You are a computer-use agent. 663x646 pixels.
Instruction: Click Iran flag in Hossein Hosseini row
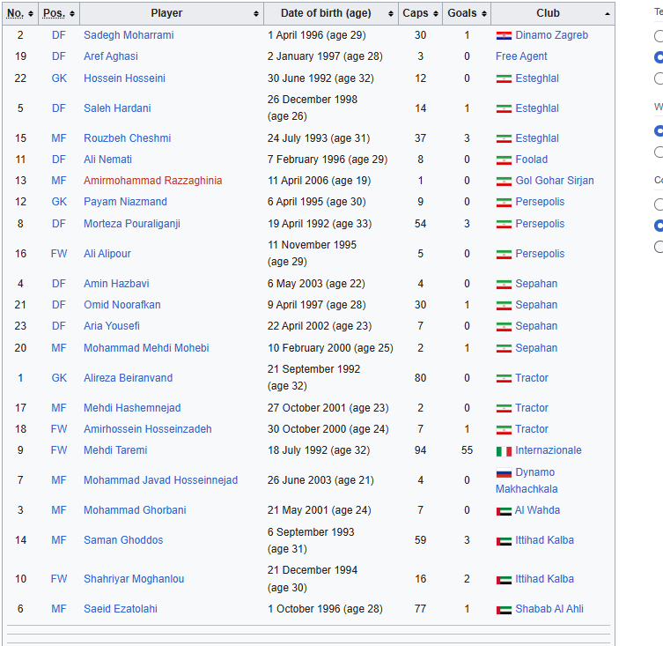[x=504, y=79]
